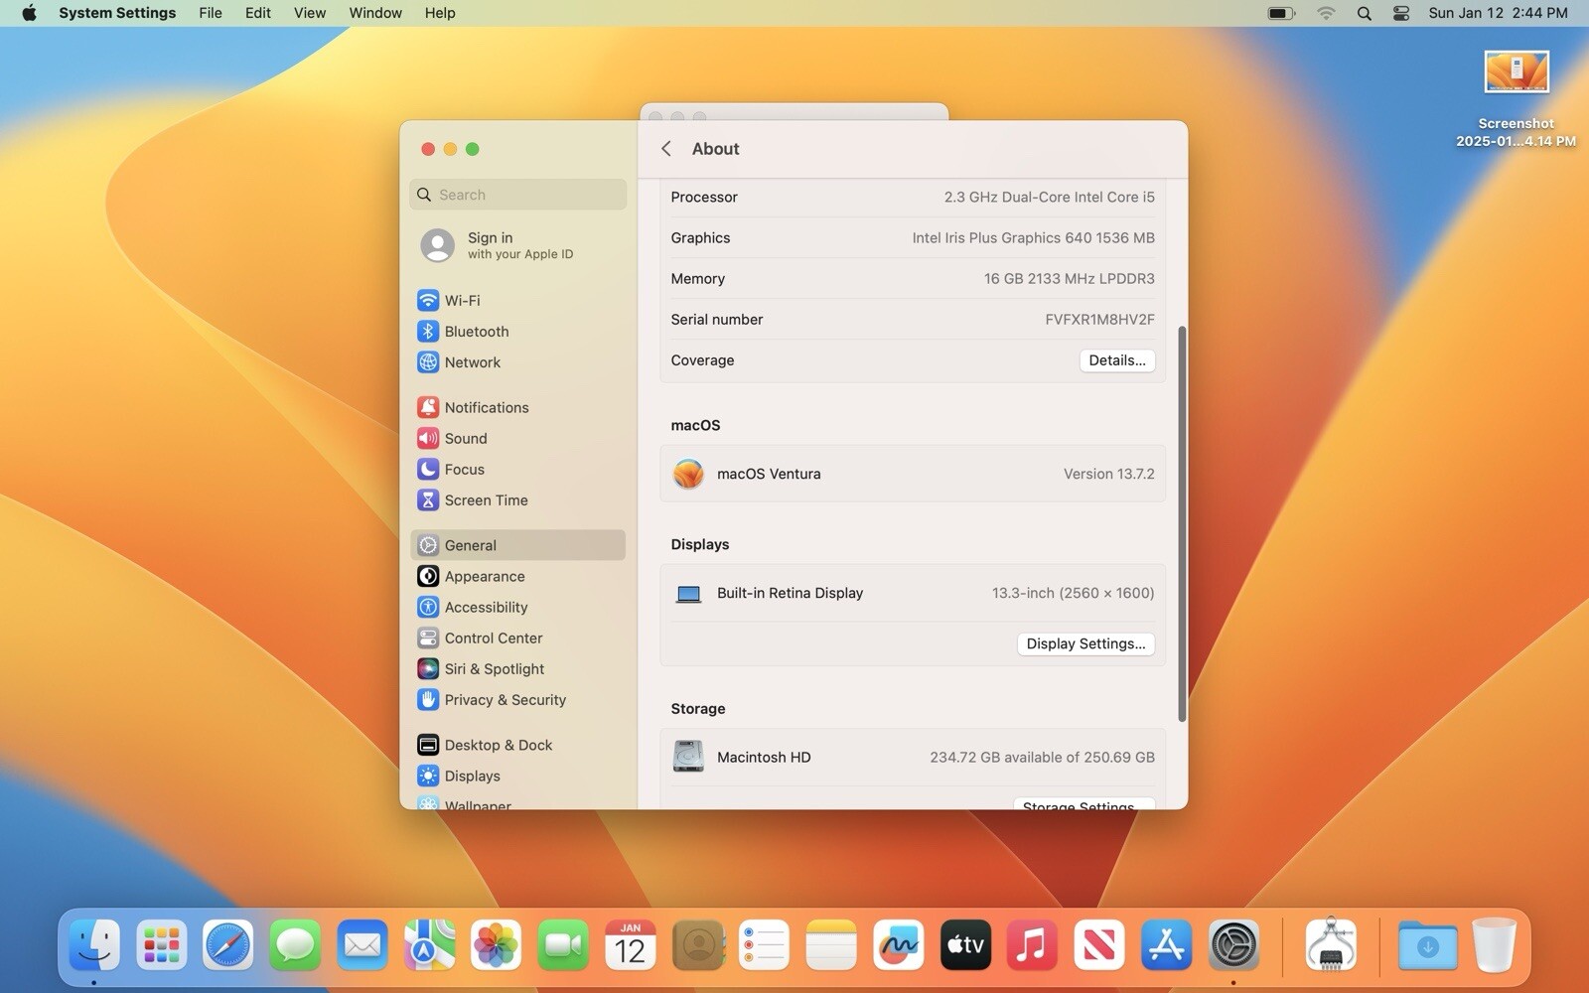
Task: Open the Wi-Fi status menu in the menu bar
Action: (x=1326, y=13)
